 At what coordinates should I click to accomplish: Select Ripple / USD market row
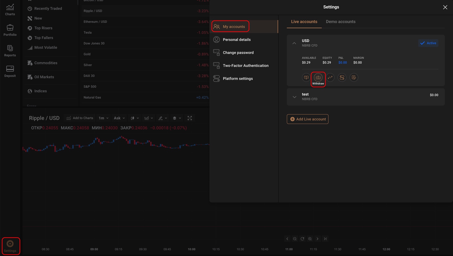pos(146,11)
